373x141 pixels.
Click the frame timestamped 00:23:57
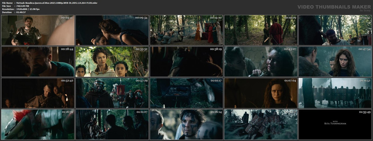pyautogui.click(x=335, y=30)
